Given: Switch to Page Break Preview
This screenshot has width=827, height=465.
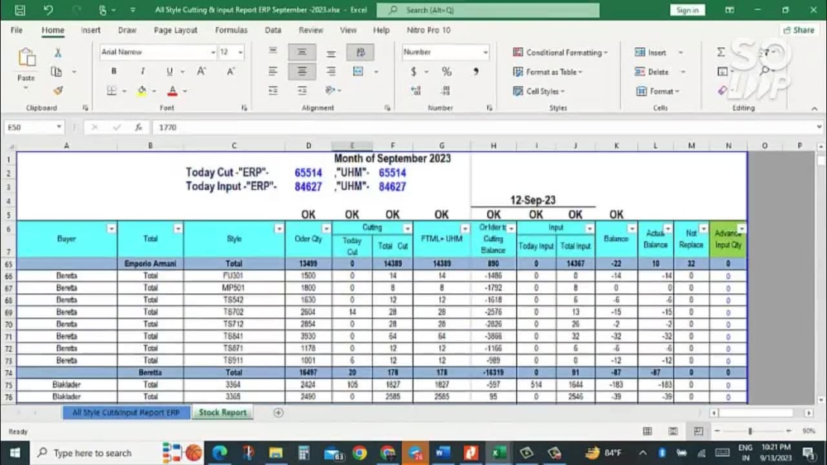Looking at the screenshot, I should [x=698, y=431].
